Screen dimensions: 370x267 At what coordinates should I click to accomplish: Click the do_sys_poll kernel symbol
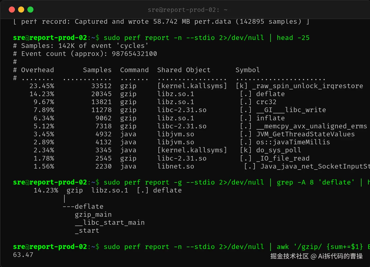279,150
